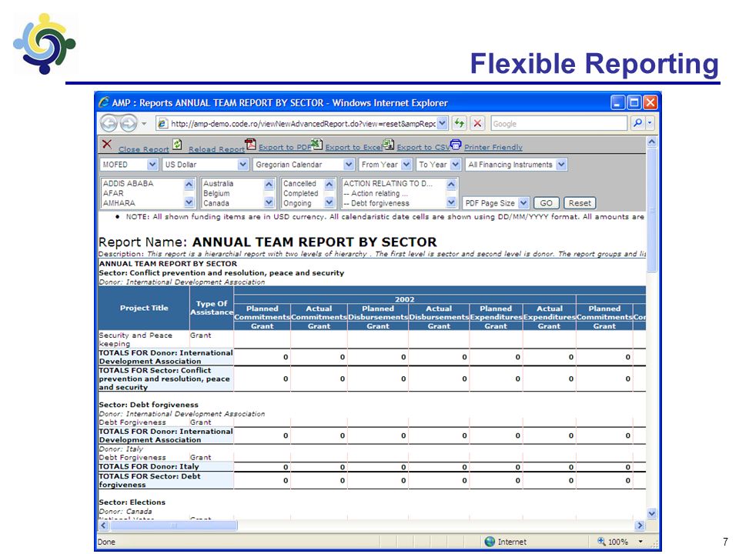The width and height of the screenshot is (739, 554).
Task: Click the magnifier Search icon
Action: coord(637,123)
